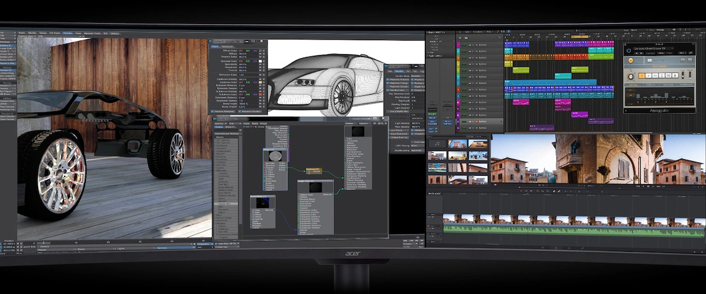706x294 pixels.
Task: Toggle the Arpeggiator power button
Action: 628,51
